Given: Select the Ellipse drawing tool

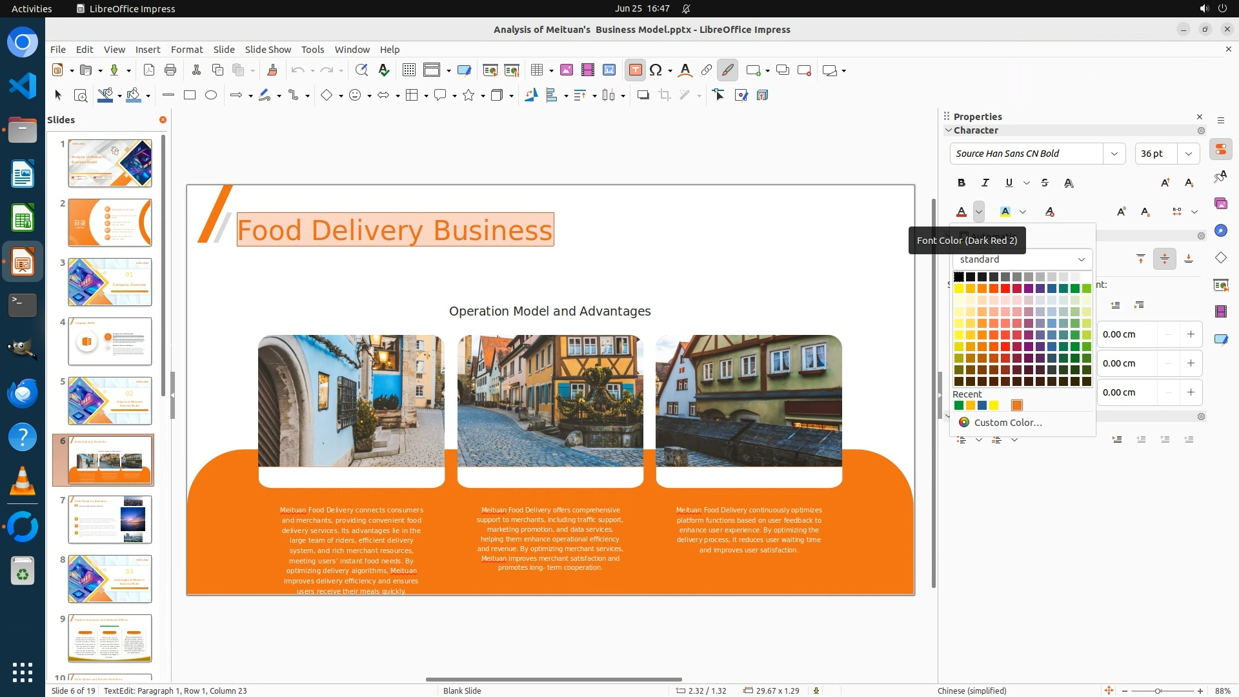Looking at the screenshot, I should click(210, 96).
